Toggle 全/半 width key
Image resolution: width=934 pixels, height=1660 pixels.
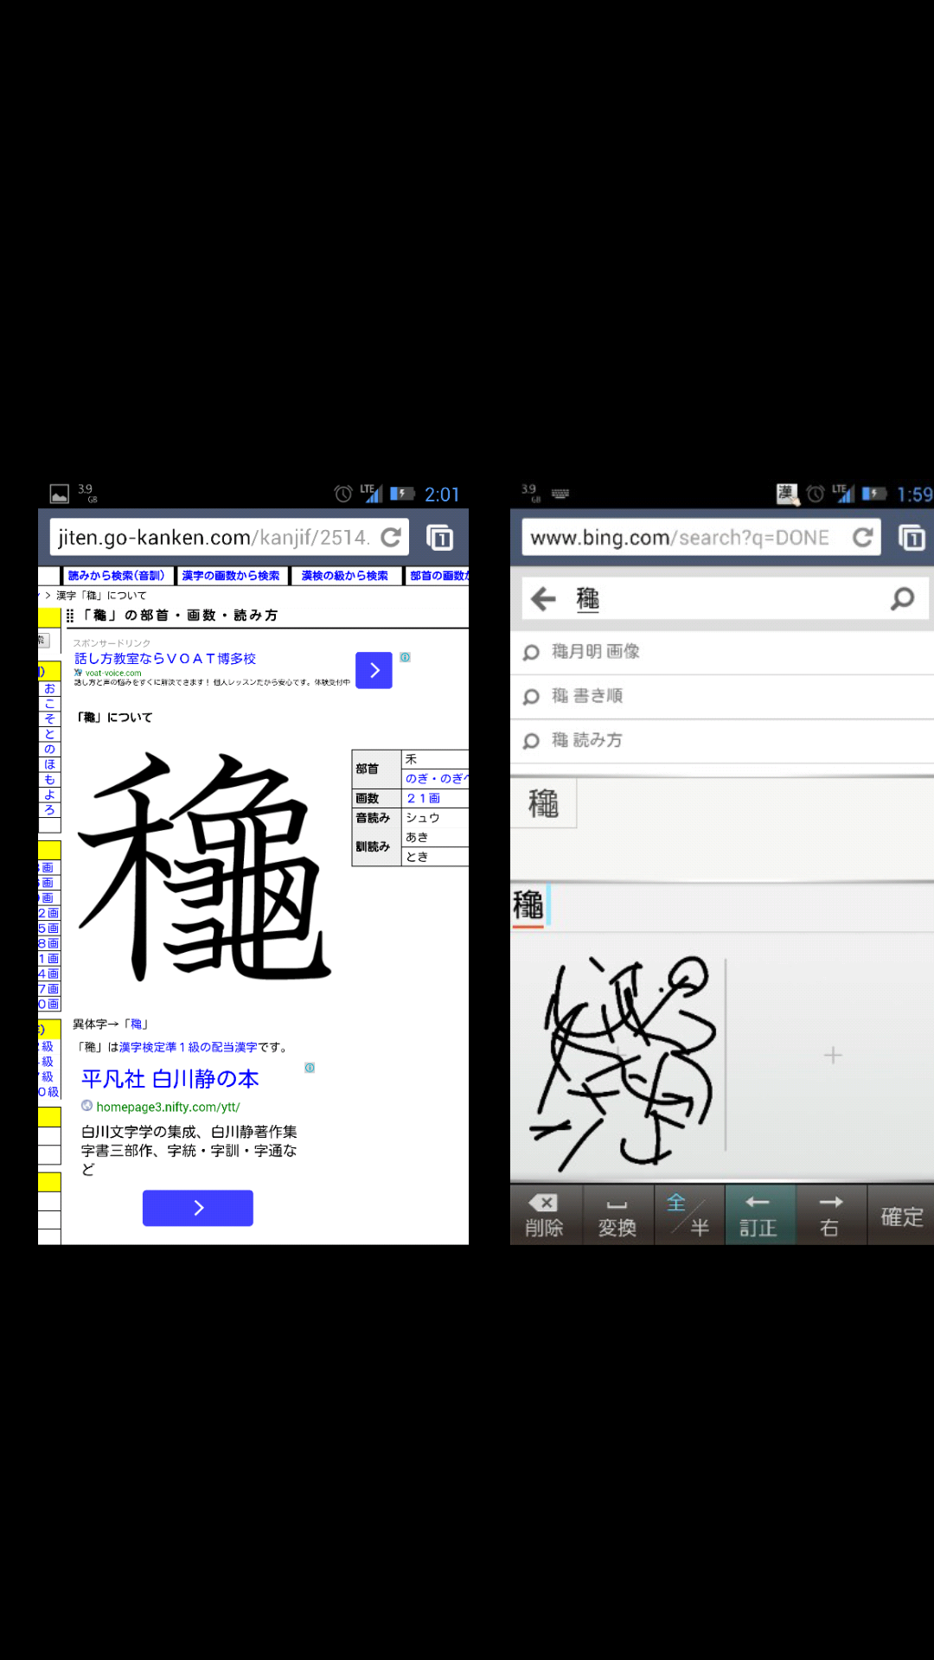[x=688, y=1216]
